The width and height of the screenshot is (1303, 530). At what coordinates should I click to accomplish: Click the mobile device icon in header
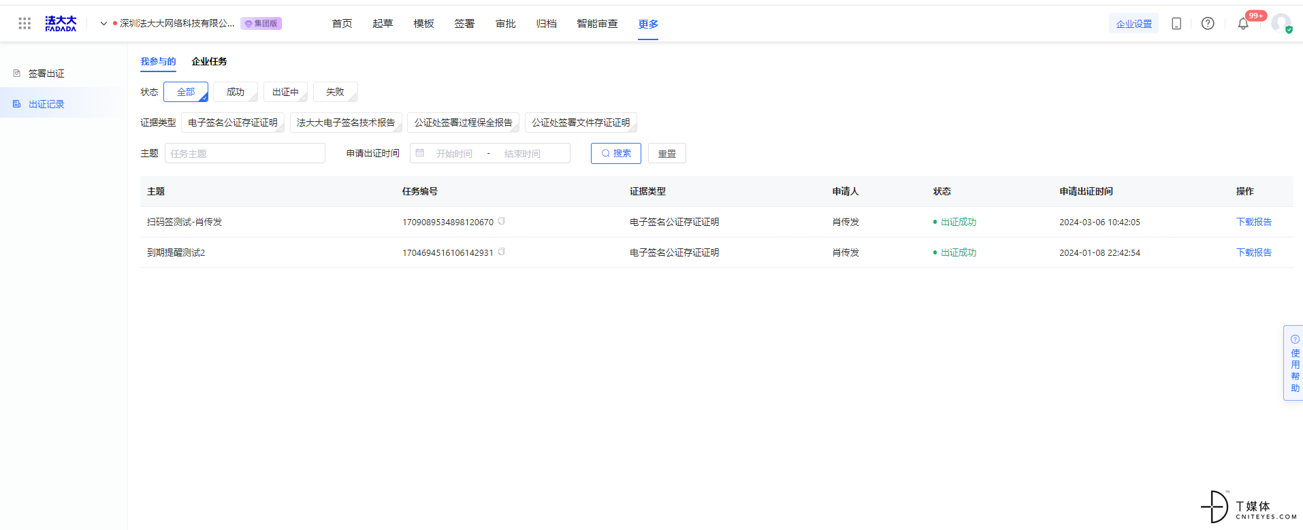pyautogui.click(x=1176, y=24)
